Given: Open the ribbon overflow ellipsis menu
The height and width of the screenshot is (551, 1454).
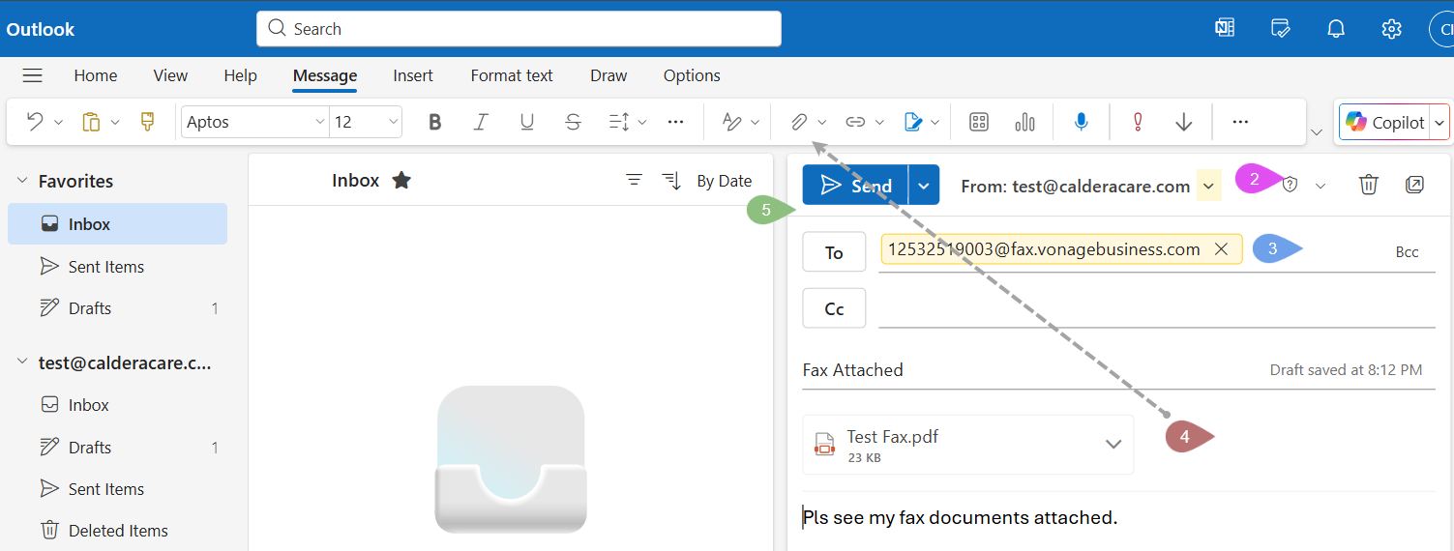Looking at the screenshot, I should 1240,122.
